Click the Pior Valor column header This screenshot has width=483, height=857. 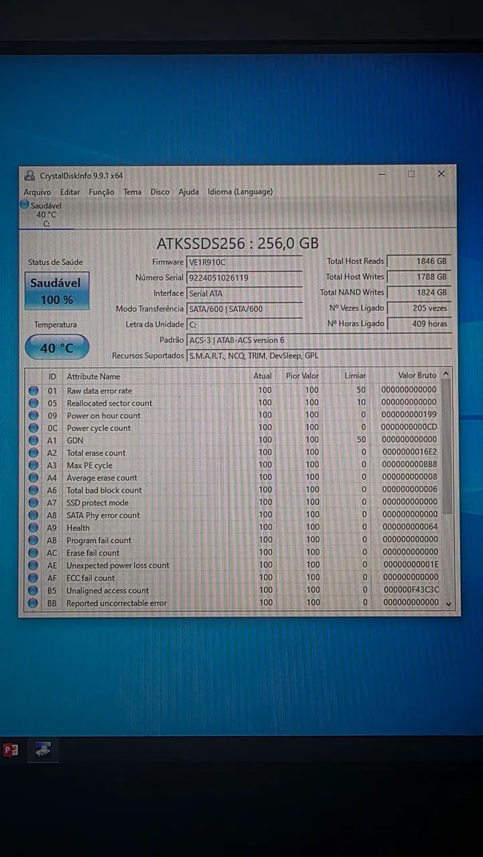pos(303,376)
